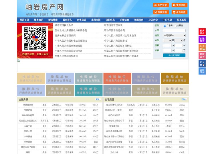Click the orange 公众号 side icon

202,48
